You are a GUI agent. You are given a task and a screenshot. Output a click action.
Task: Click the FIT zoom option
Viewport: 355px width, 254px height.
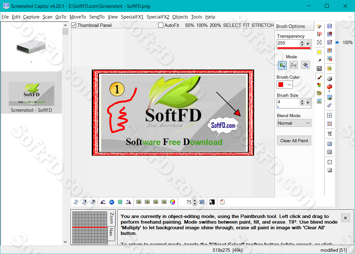246,25
